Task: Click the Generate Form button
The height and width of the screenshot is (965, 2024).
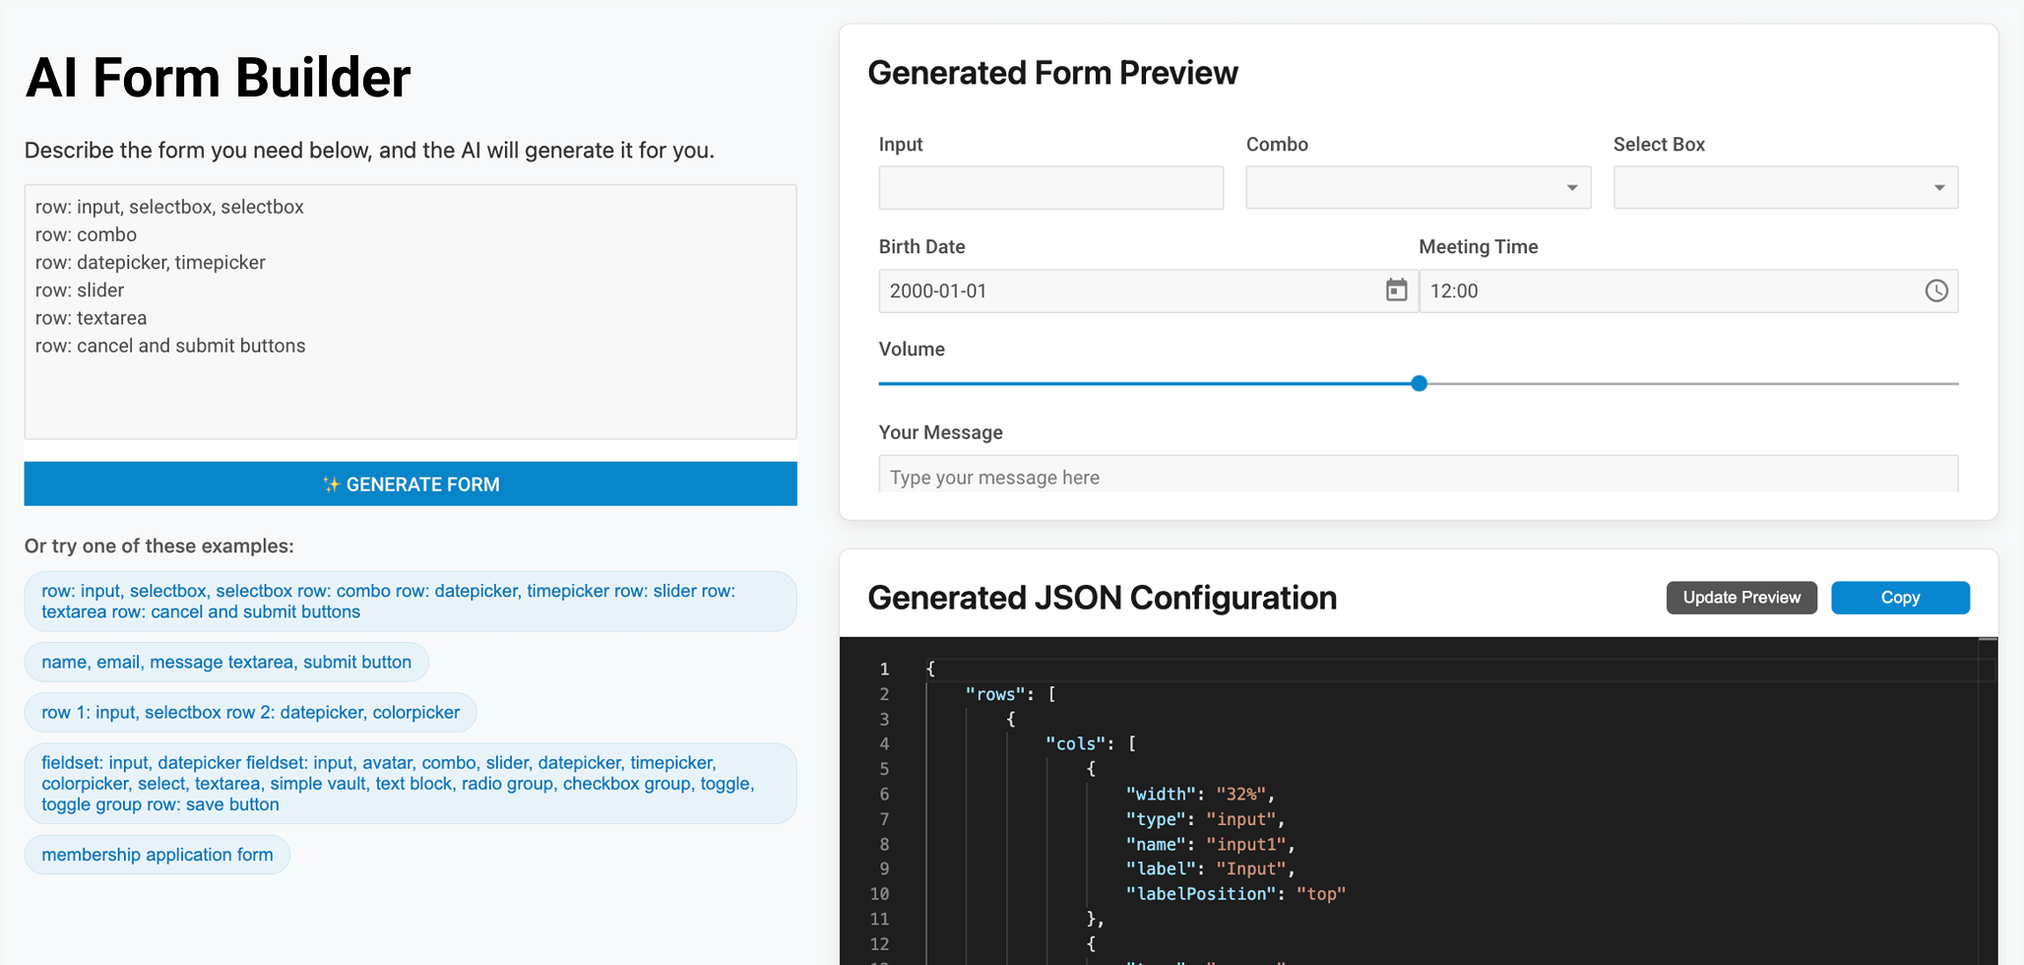Action: coord(411,484)
